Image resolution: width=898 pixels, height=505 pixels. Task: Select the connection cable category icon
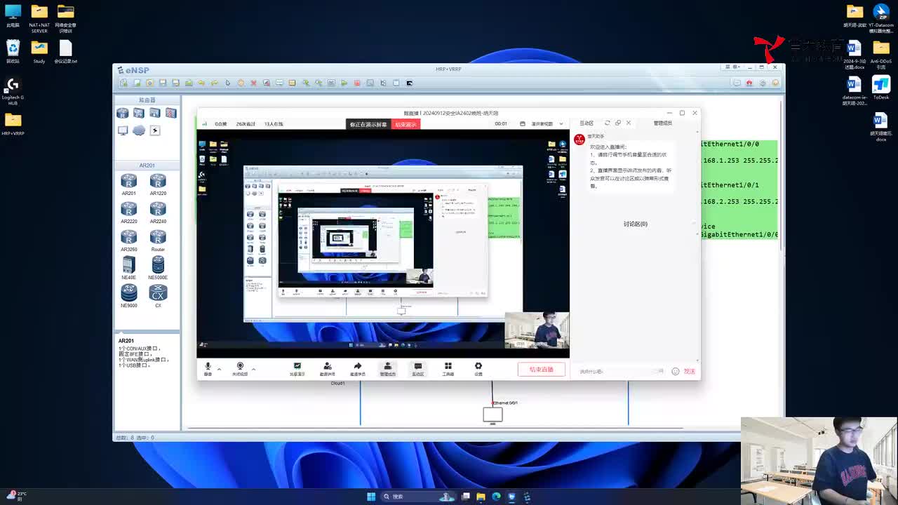pyautogui.click(x=155, y=130)
